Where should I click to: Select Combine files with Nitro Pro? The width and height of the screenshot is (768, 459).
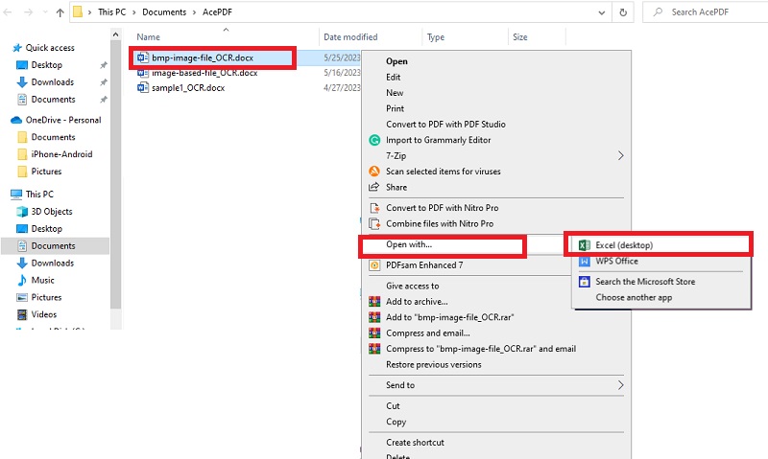[440, 224]
